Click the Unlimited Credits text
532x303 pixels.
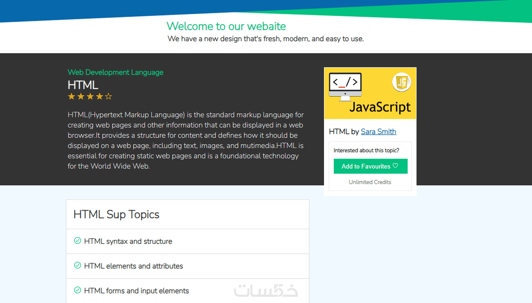click(370, 182)
